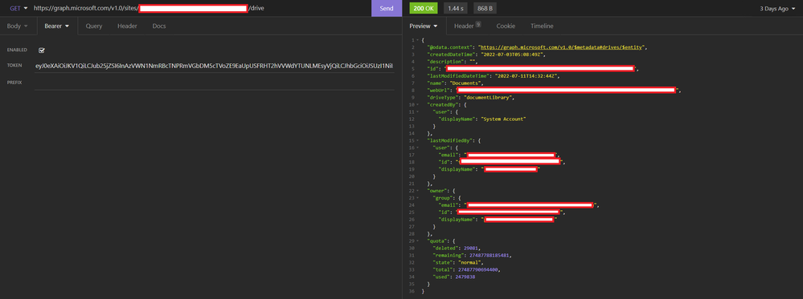Click the "description" key on line 4
Viewport: 803px width, 299px height.
click(x=445, y=62)
